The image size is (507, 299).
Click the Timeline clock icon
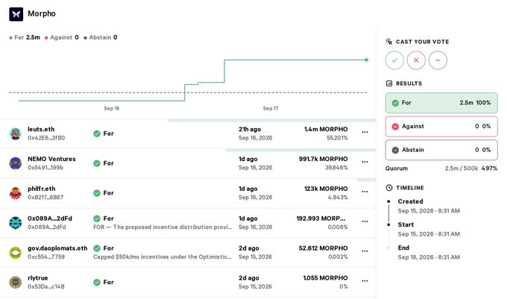[x=389, y=188]
